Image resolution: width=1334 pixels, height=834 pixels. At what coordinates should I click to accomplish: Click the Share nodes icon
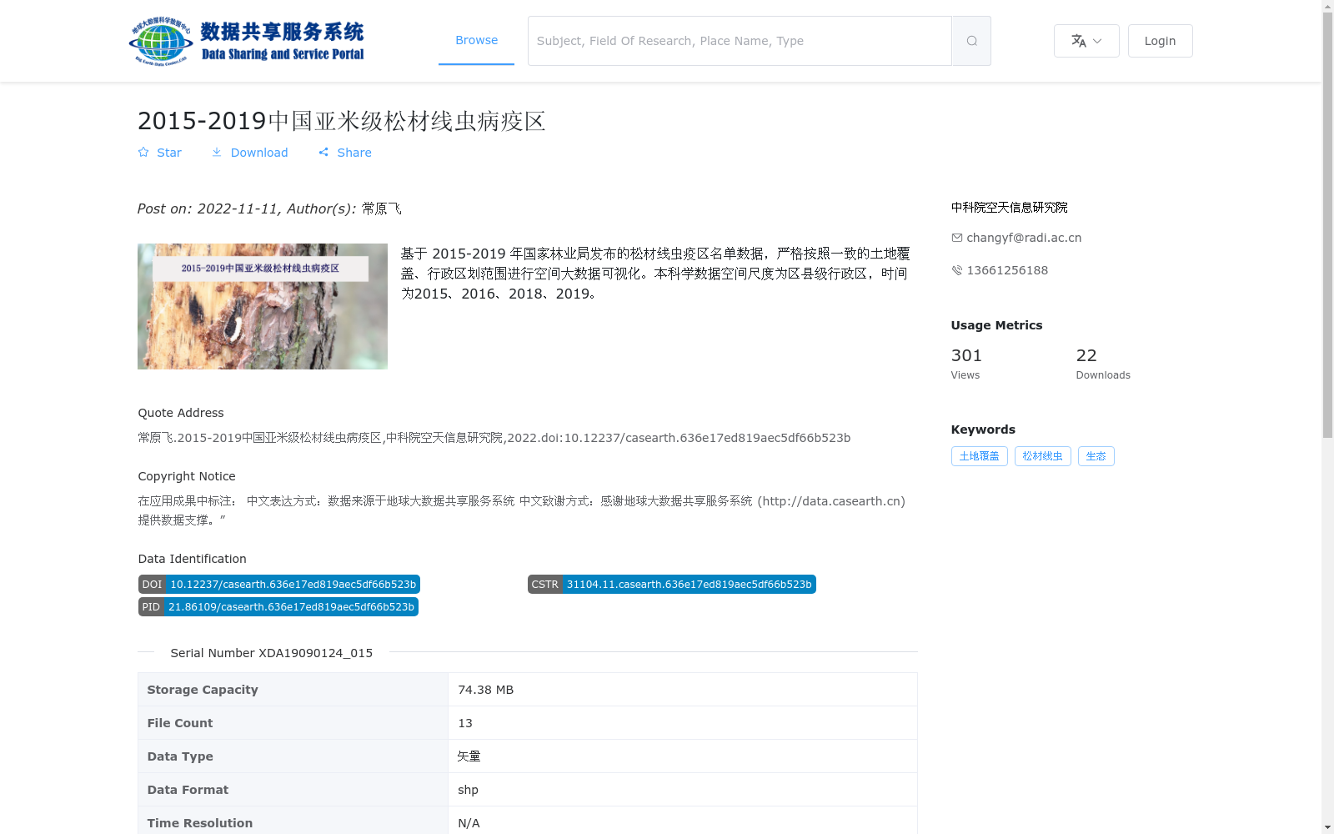(x=323, y=153)
